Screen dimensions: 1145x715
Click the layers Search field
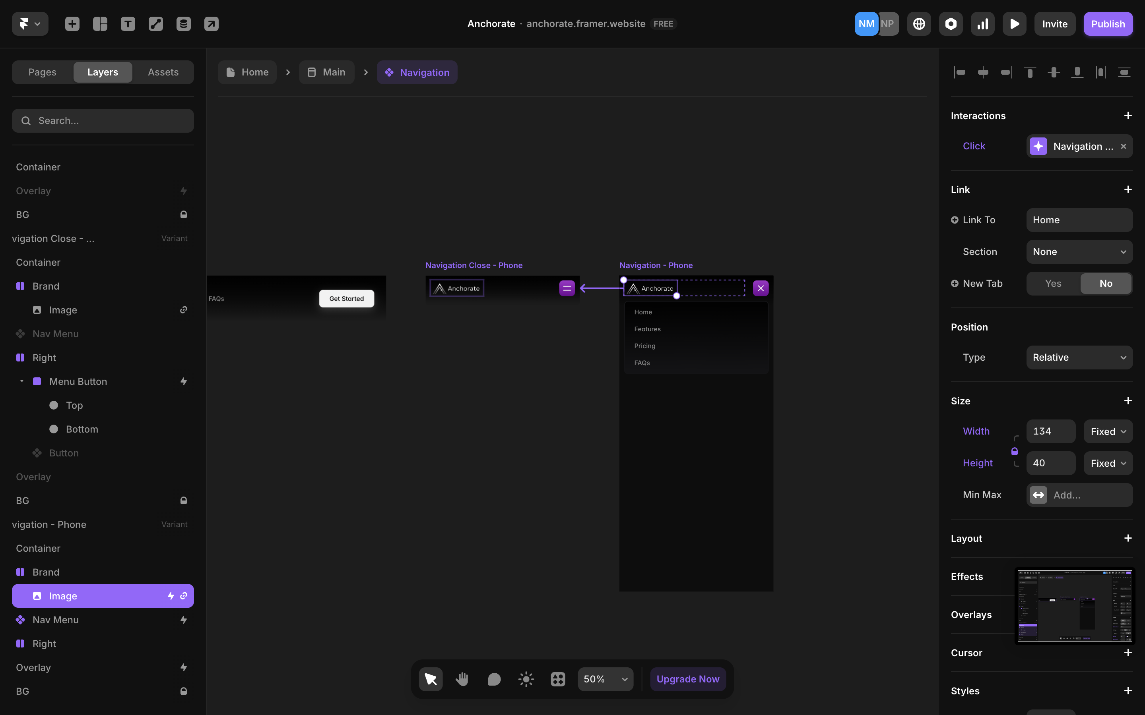tap(103, 121)
